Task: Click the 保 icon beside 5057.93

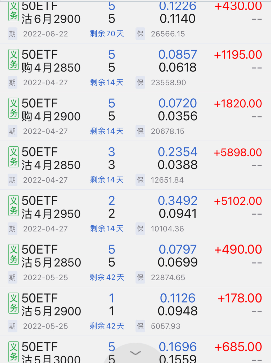Action: coord(140,326)
